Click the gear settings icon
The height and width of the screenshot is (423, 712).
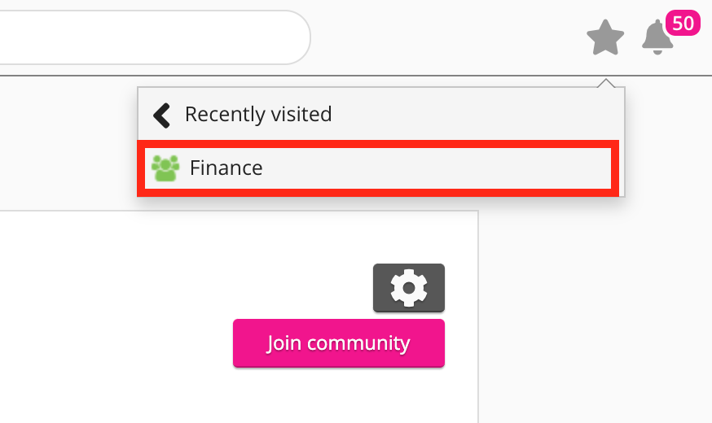(x=409, y=288)
